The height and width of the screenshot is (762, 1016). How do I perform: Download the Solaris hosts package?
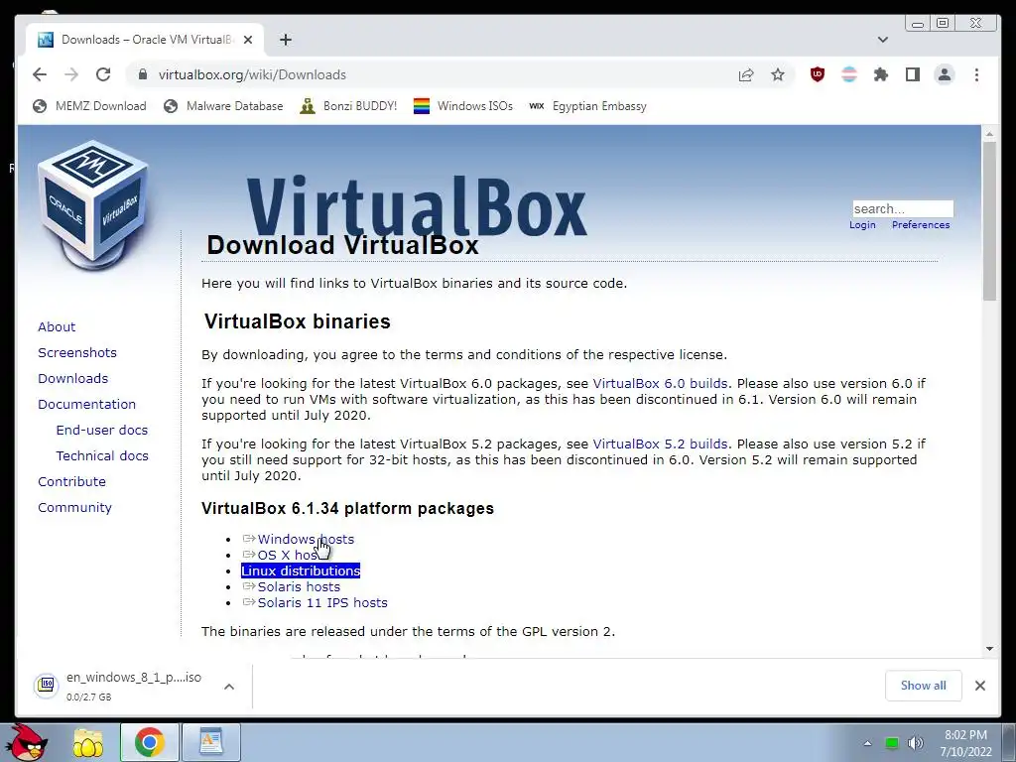(299, 587)
